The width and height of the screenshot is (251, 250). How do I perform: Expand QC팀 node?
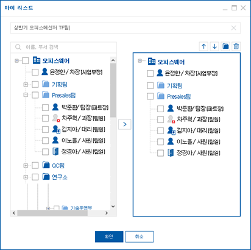(26, 165)
